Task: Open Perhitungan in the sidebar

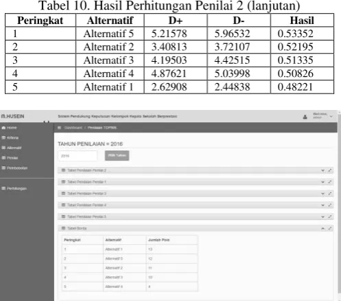Action: (14, 188)
